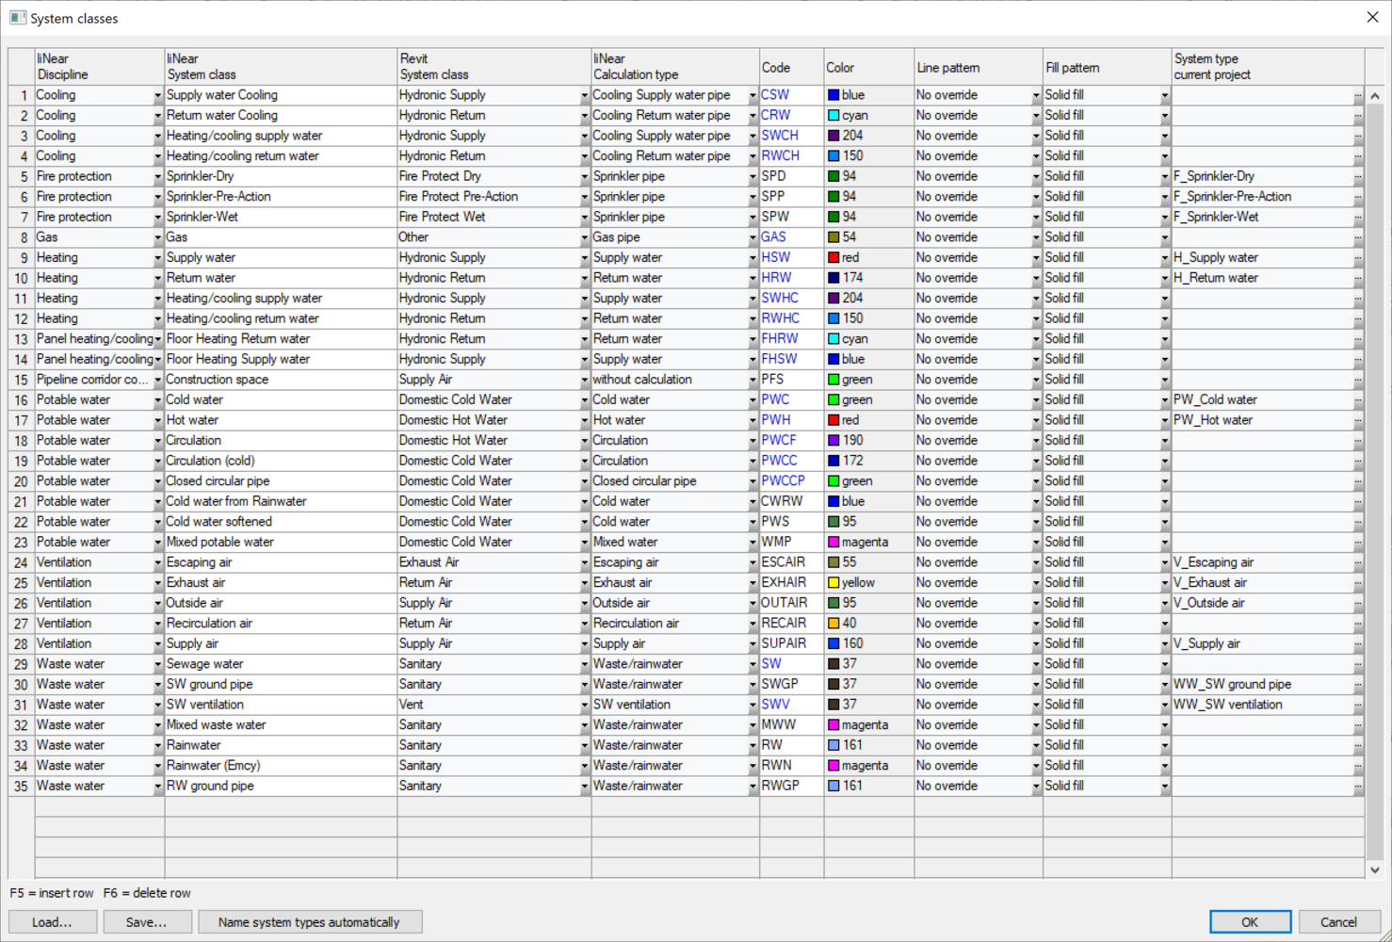Confirm the dialog with OK
Viewport: 1392px width, 942px height.
click(1249, 922)
